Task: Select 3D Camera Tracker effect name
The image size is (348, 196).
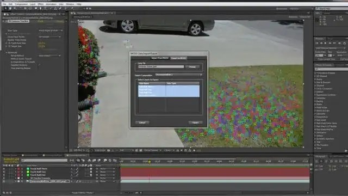Action: click(x=18, y=21)
